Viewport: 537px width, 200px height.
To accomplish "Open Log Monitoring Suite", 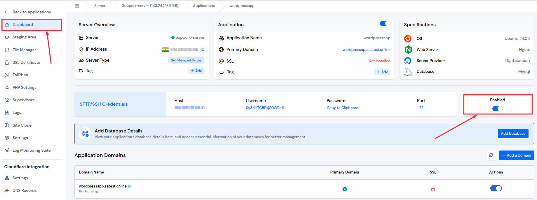I will point(32,150).
